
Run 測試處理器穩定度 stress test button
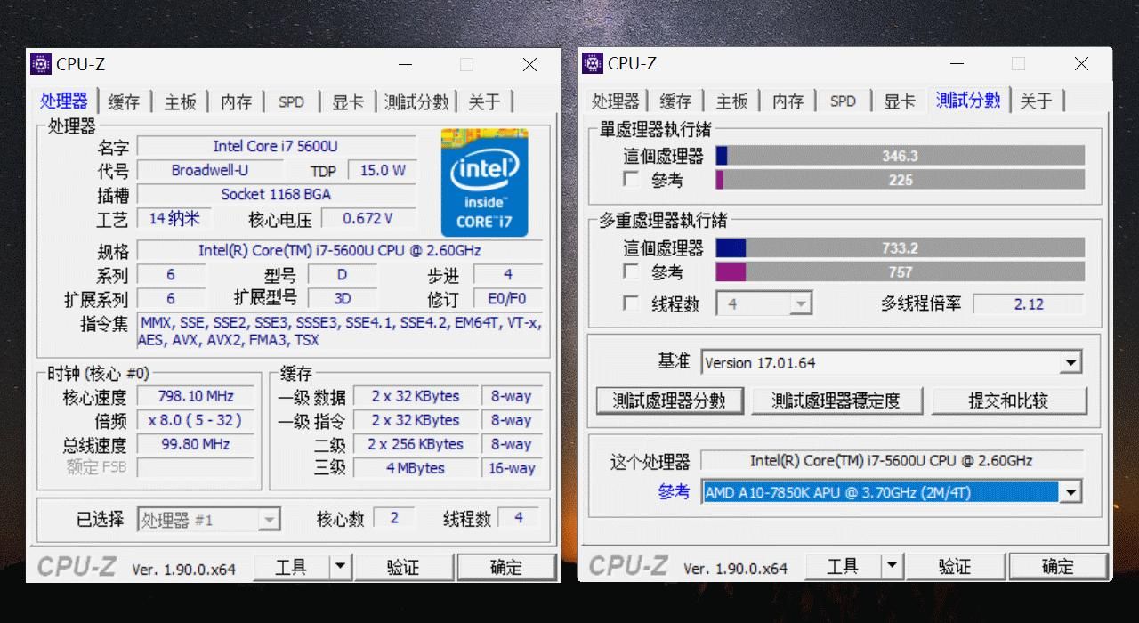point(836,400)
